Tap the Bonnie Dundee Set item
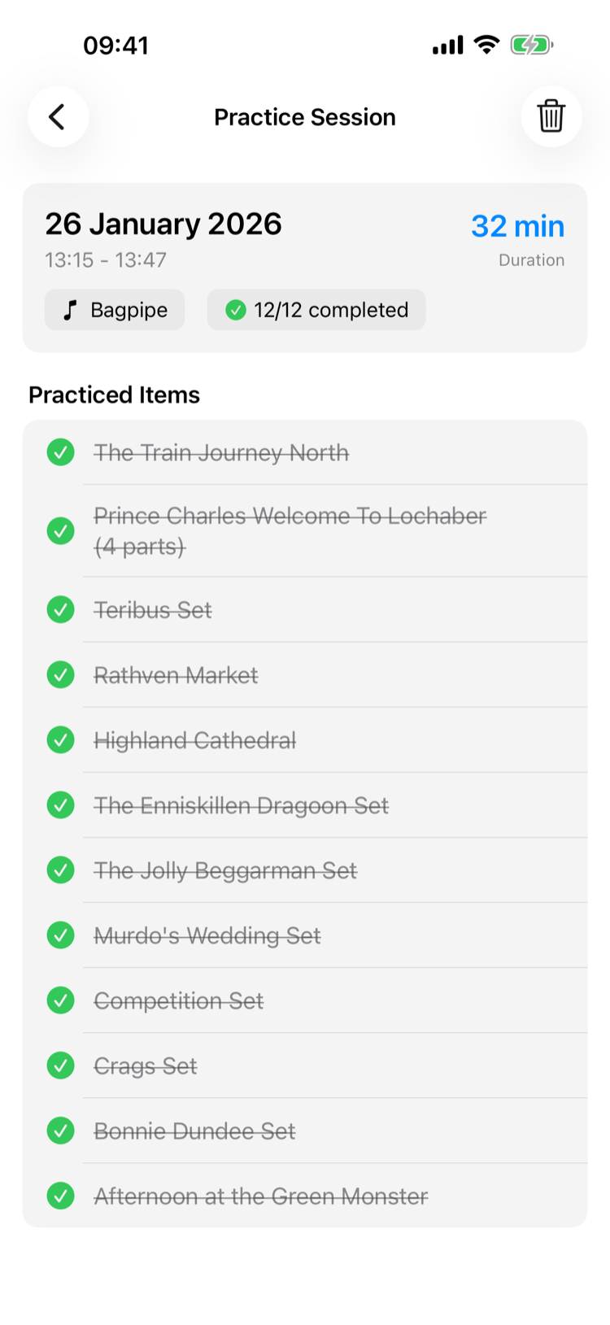 coord(194,1131)
